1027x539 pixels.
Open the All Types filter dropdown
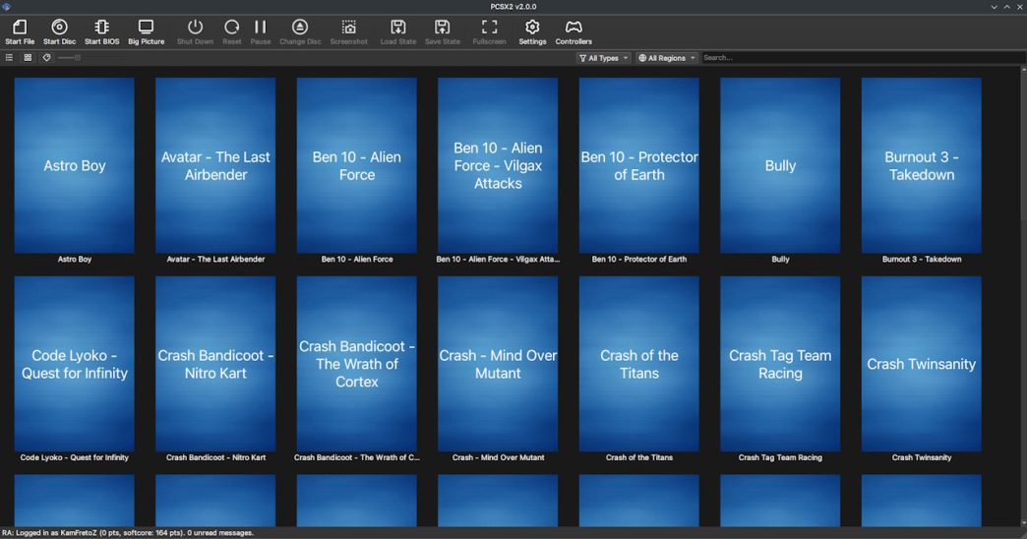pyautogui.click(x=603, y=58)
